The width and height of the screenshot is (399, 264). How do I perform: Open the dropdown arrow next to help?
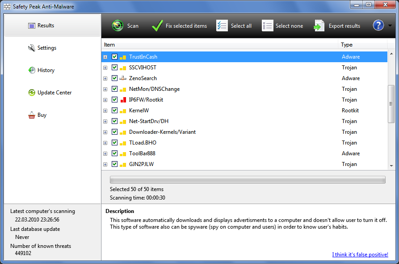click(390, 26)
